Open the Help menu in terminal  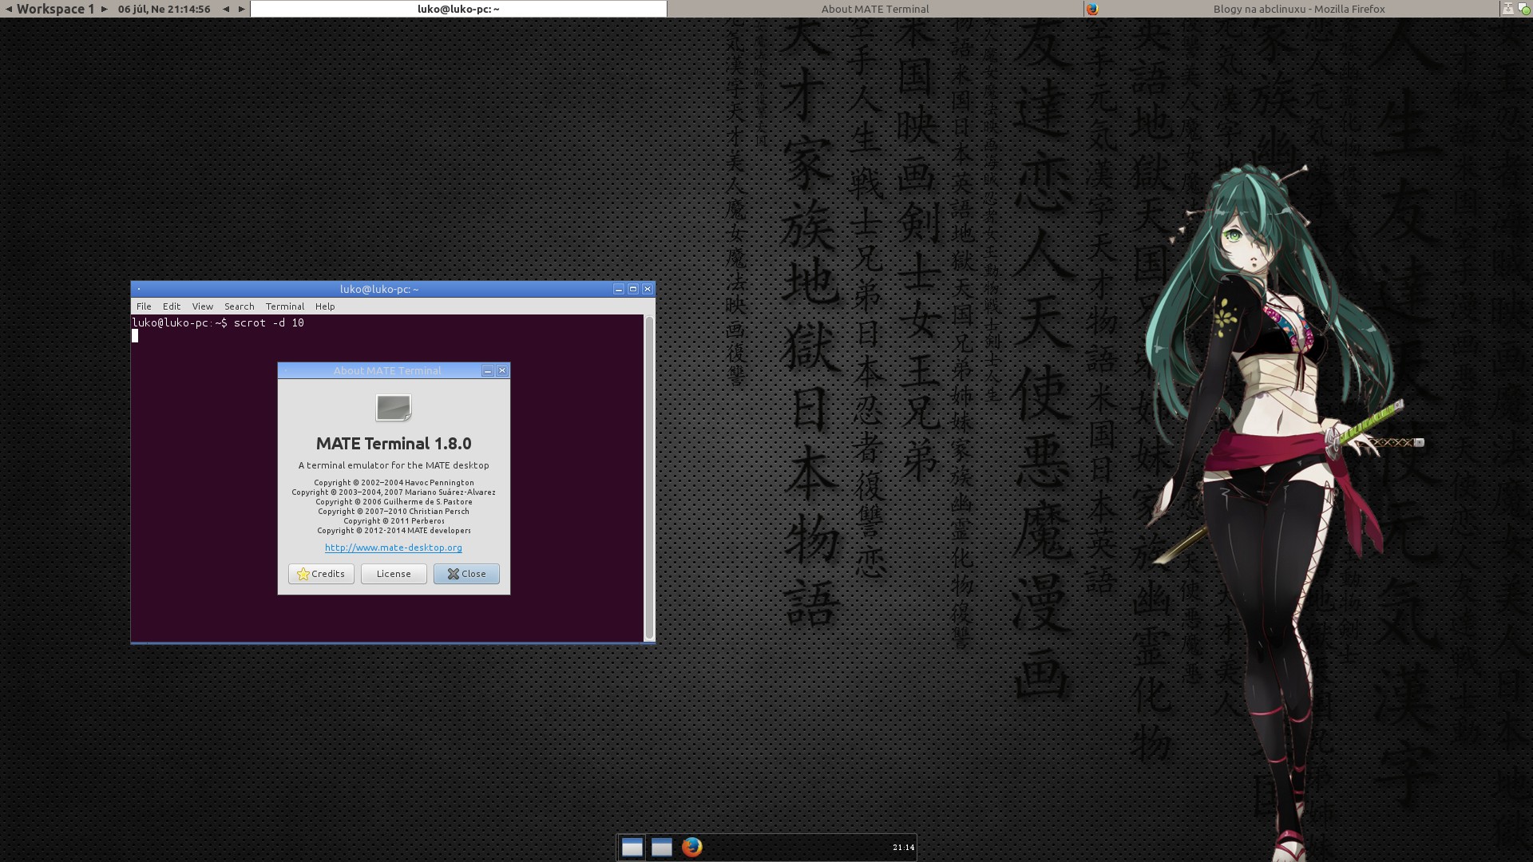coord(325,306)
